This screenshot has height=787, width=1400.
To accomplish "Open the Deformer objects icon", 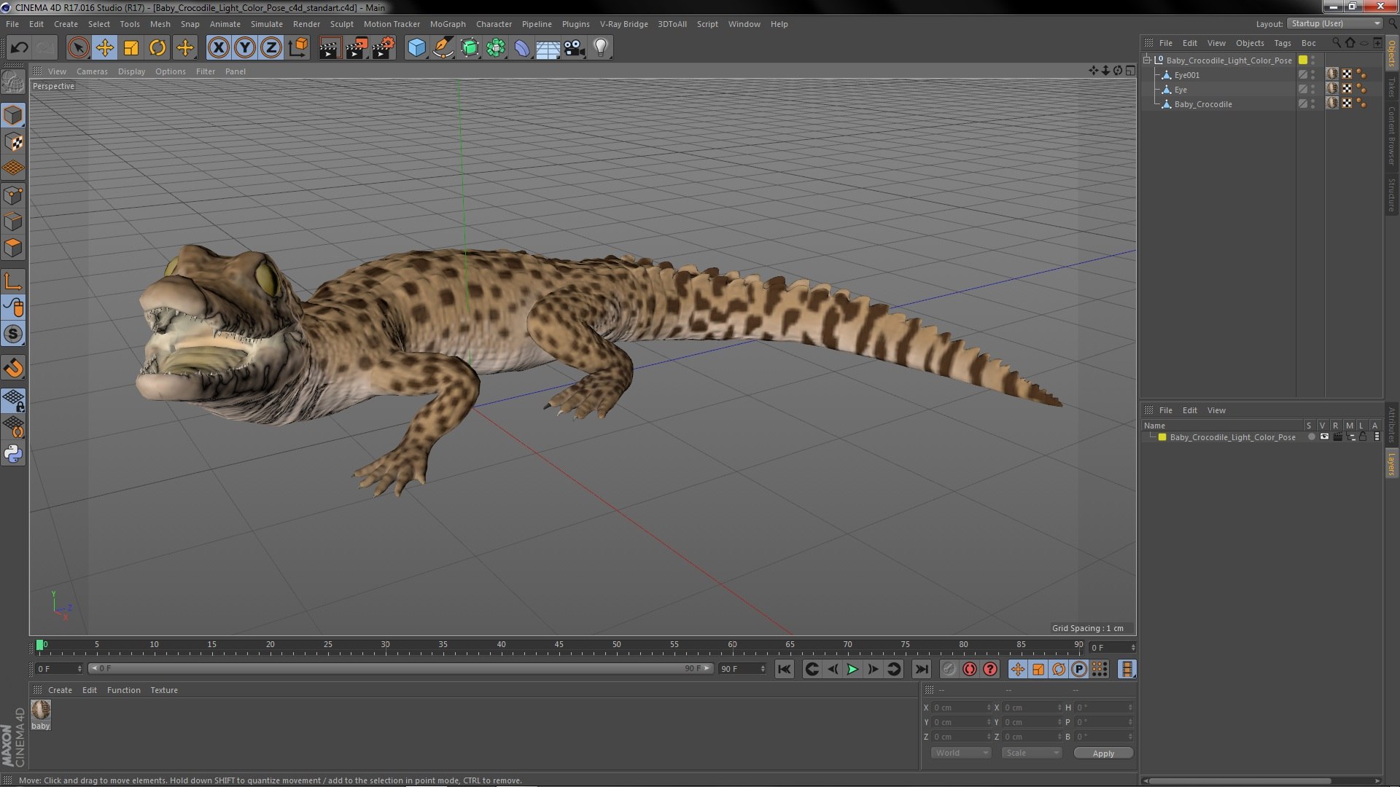I will pos(522,48).
